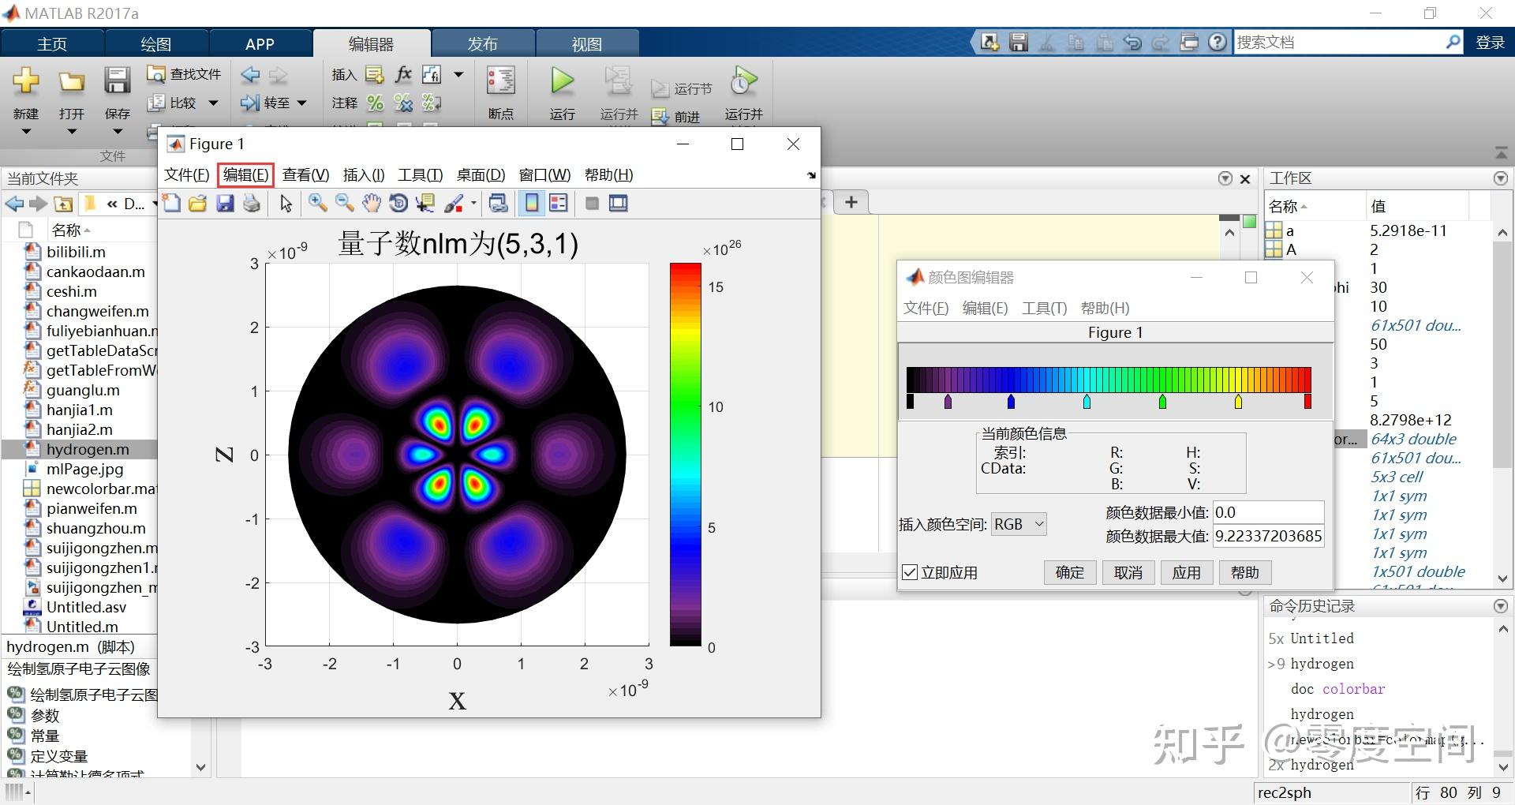Click the Rotate 3D tool
Image resolution: width=1515 pixels, height=805 pixels.
point(398,204)
